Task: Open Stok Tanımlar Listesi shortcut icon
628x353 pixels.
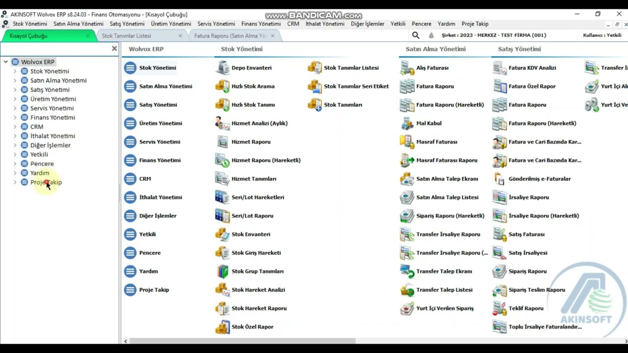Action: (x=315, y=68)
